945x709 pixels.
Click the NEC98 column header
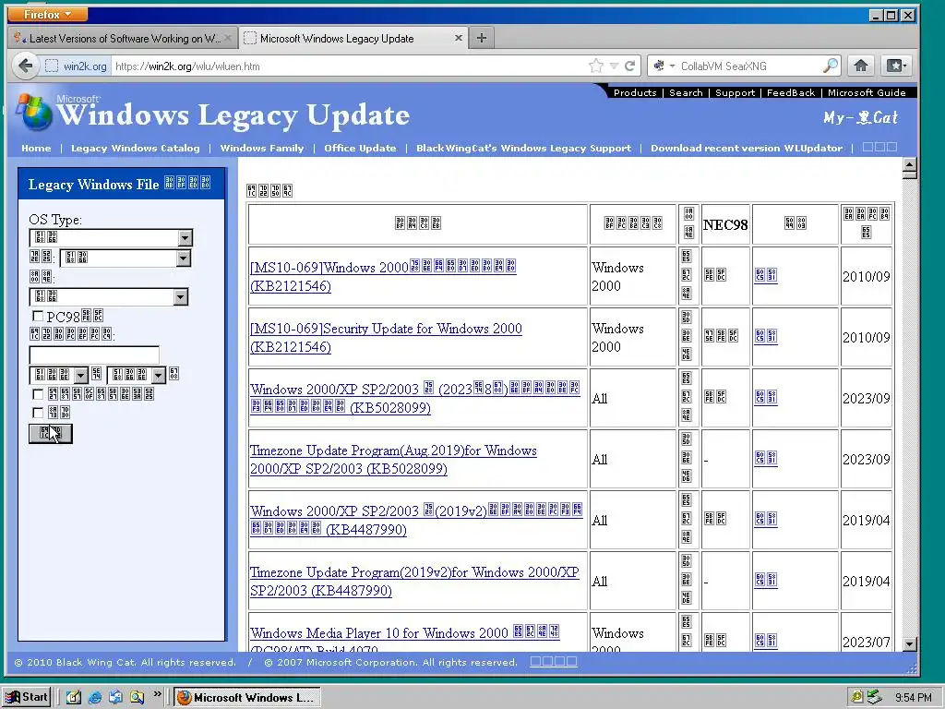[725, 225]
